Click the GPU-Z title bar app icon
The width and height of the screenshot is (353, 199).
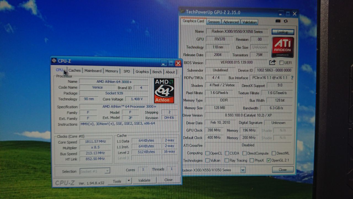pyautogui.click(x=182, y=11)
